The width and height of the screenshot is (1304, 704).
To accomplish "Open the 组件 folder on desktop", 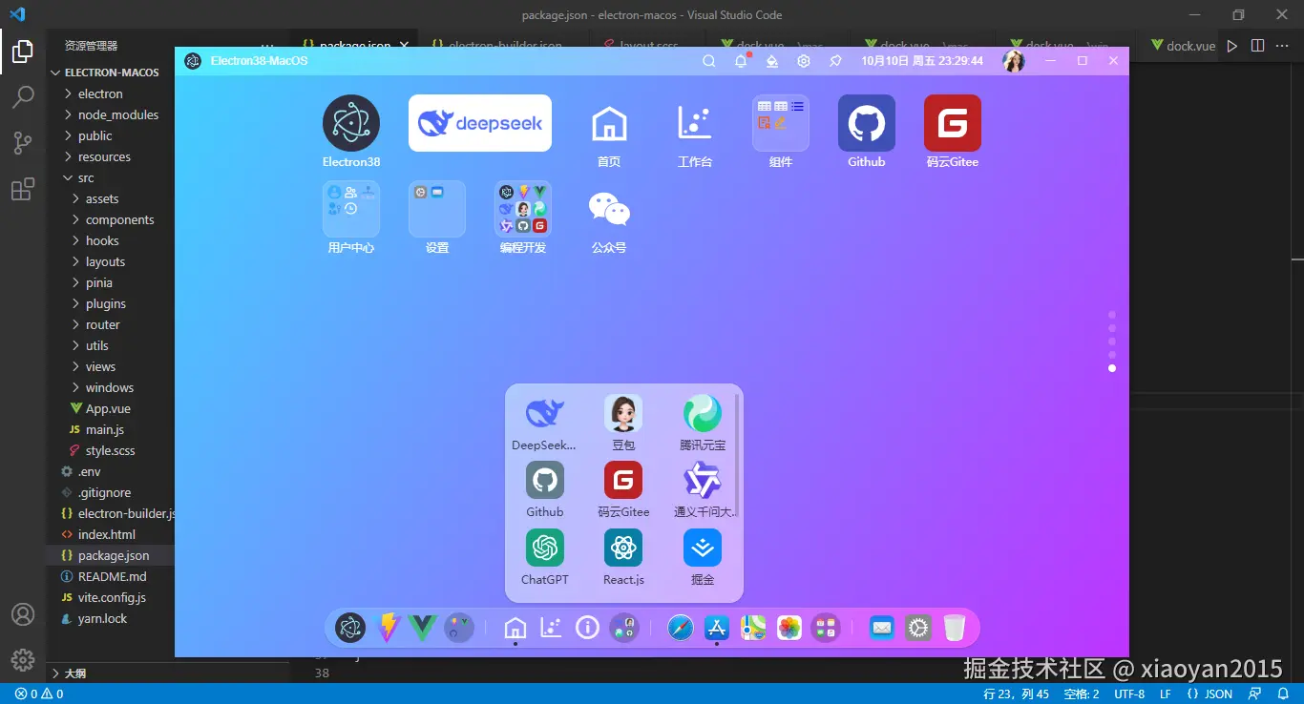I will tap(781, 123).
